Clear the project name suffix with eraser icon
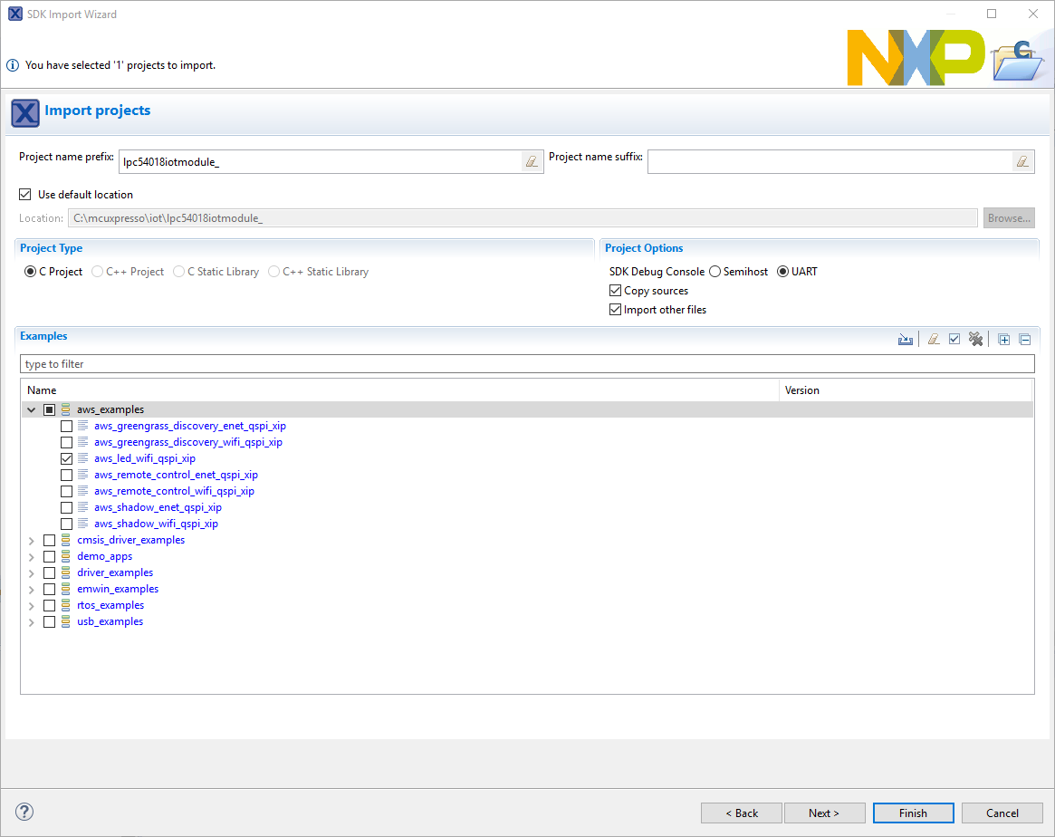 (x=1022, y=161)
